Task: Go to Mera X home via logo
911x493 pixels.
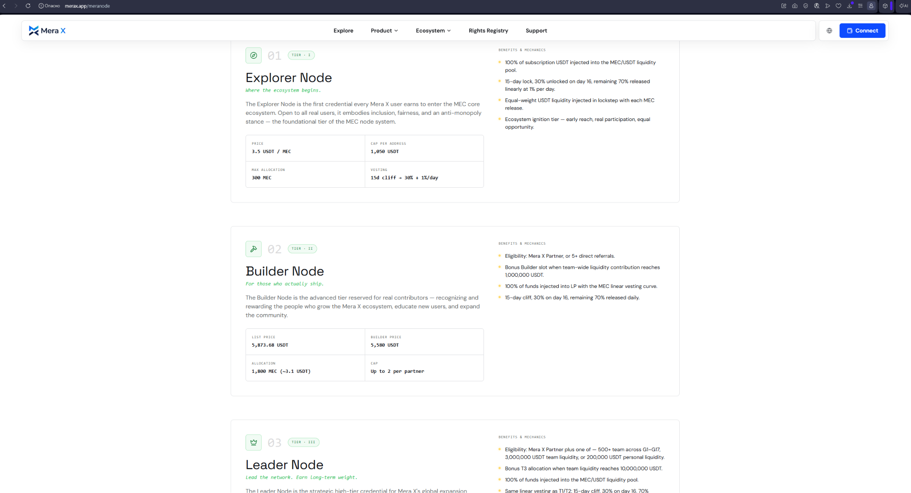Action: (x=47, y=31)
